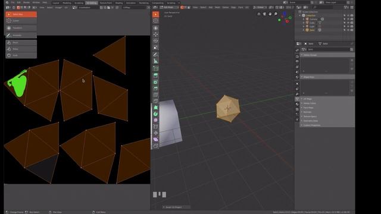Hide Light object with its eye icon

pos(348,26)
